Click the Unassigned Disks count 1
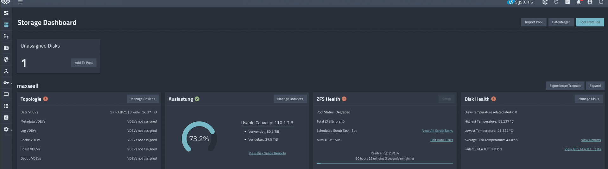Viewport: 608px width, 169px height. [x=24, y=63]
